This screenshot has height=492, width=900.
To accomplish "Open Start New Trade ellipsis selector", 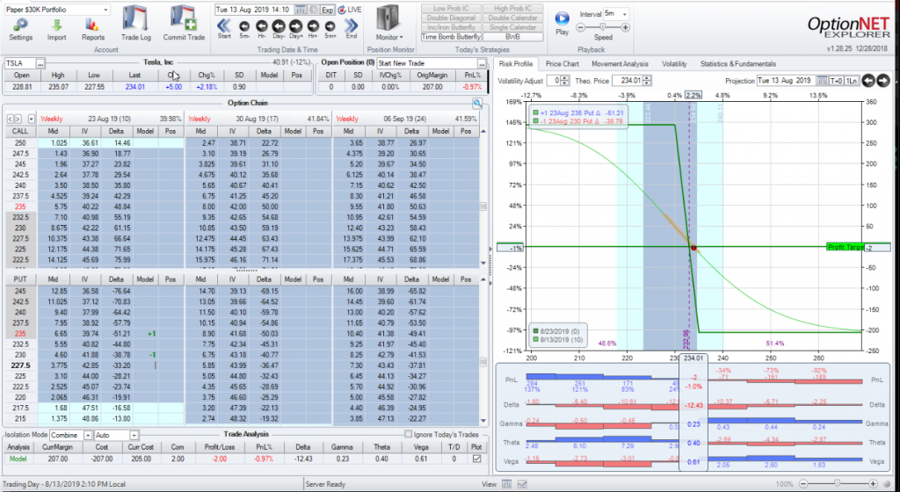I will [482, 63].
